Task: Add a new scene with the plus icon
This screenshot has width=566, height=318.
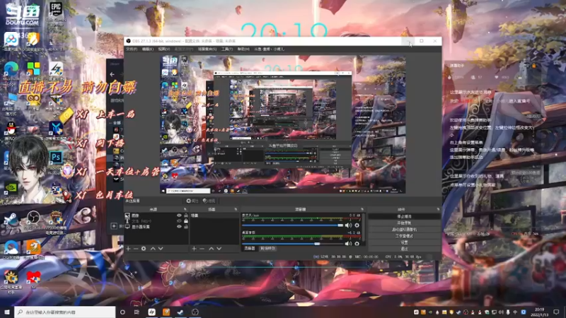Action: tap(194, 249)
